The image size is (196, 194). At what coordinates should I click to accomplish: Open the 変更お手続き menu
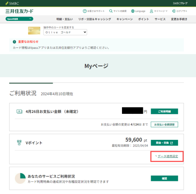point(179,19)
